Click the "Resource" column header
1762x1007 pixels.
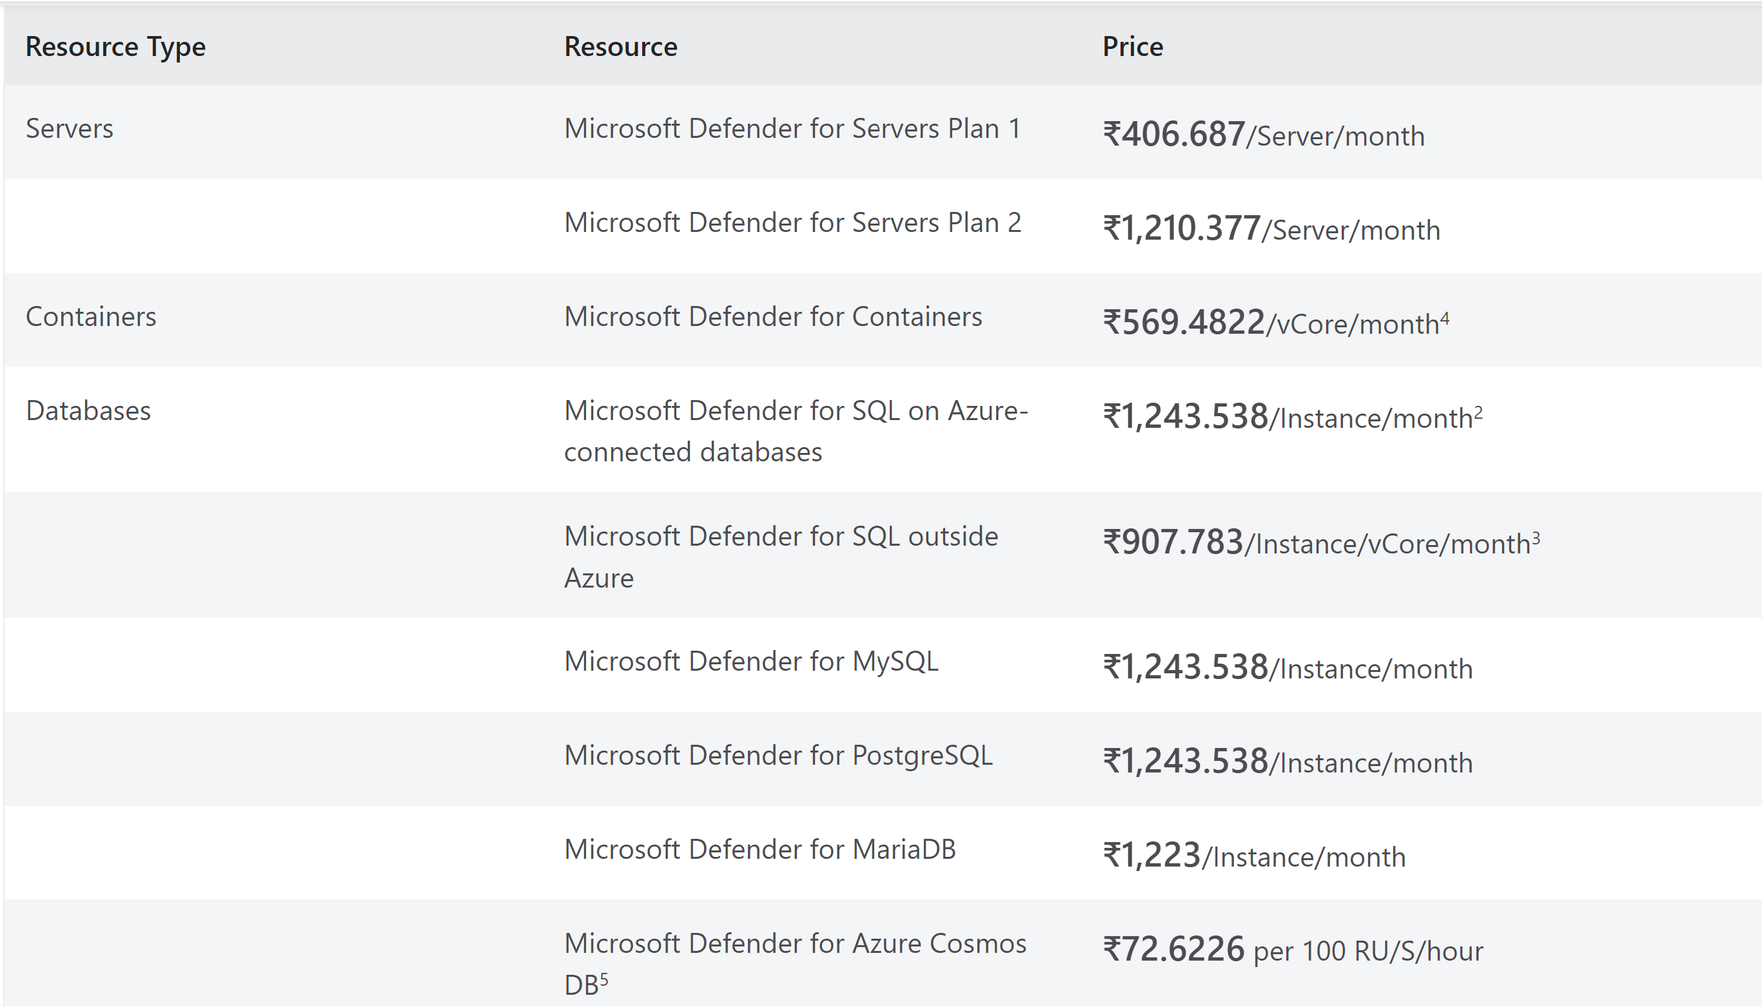621,46
